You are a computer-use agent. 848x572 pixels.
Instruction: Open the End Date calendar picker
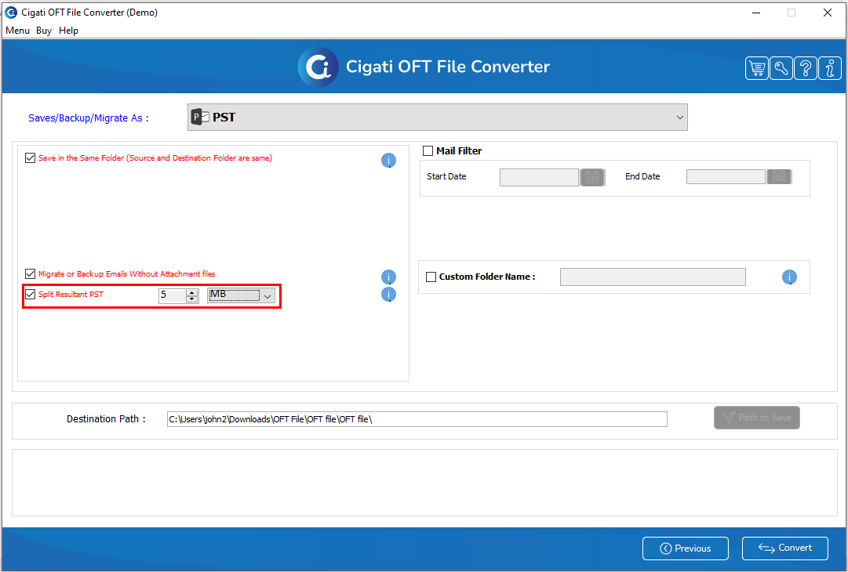click(x=779, y=176)
